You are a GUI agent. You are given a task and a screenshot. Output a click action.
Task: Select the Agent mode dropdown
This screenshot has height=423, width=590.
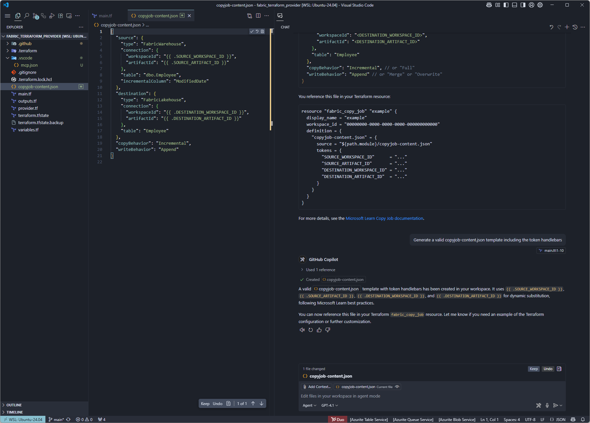click(x=309, y=405)
